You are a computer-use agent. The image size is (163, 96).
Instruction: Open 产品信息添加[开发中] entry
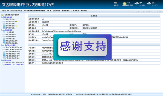pyautogui.click(x=13, y=56)
